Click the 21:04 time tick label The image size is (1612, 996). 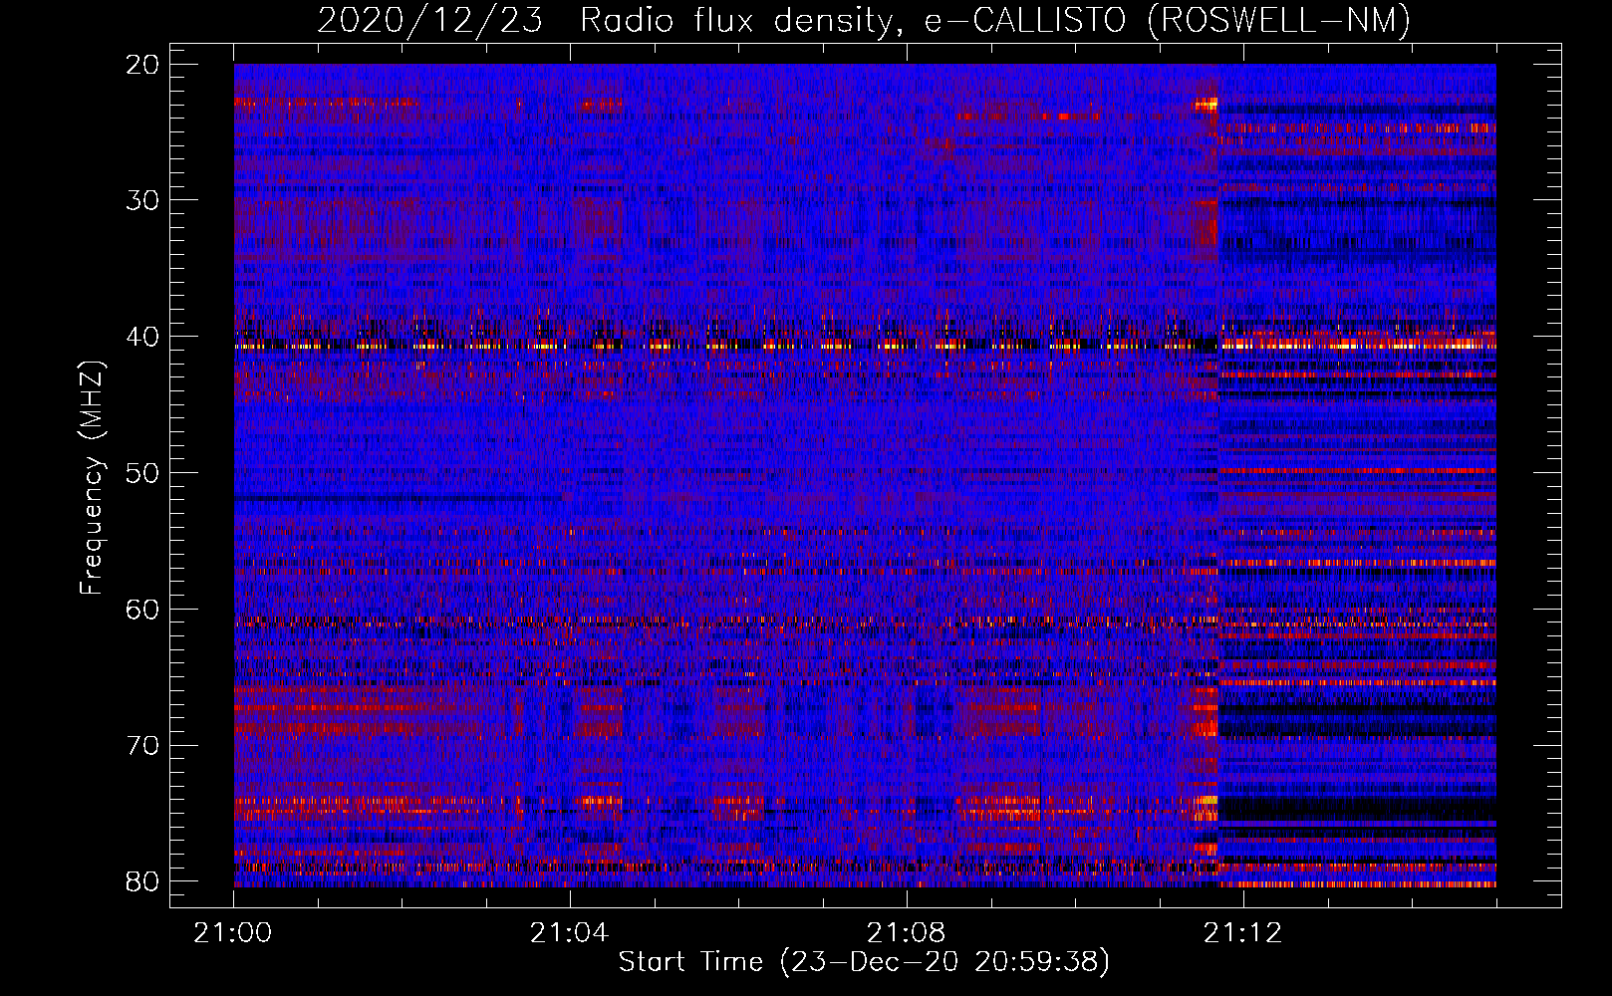click(569, 933)
